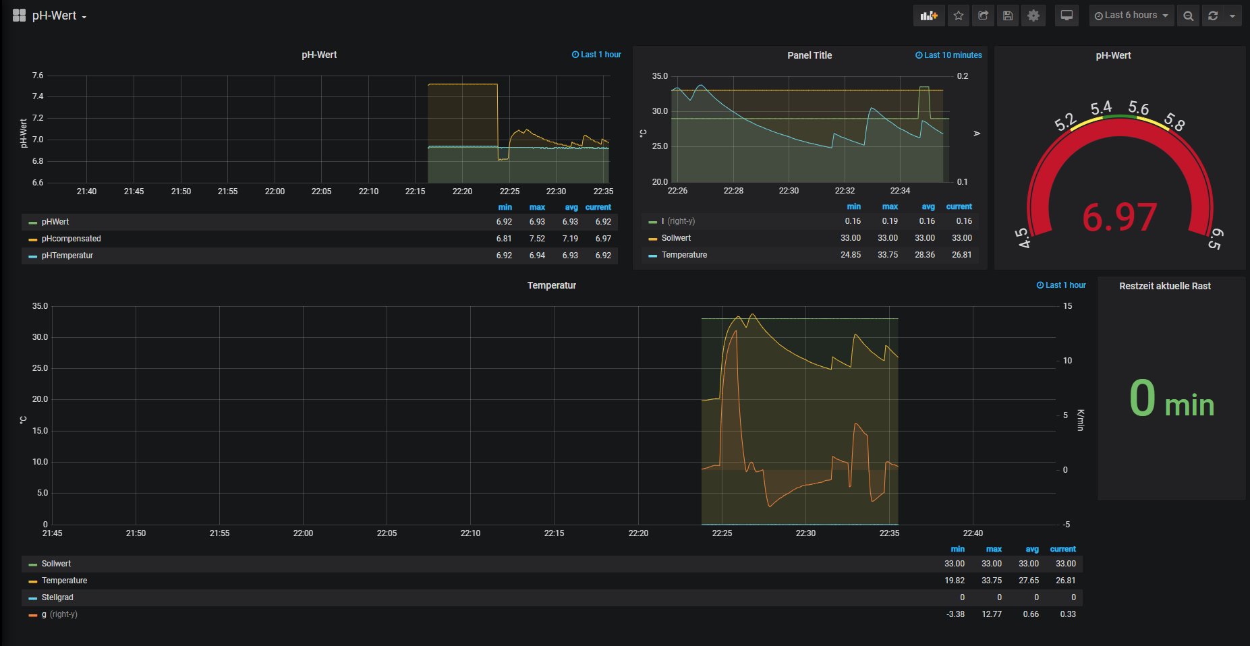Viewport: 1250px width, 646px height.
Task: Cycle view mode with the monitor icon
Action: pyautogui.click(x=1067, y=16)
